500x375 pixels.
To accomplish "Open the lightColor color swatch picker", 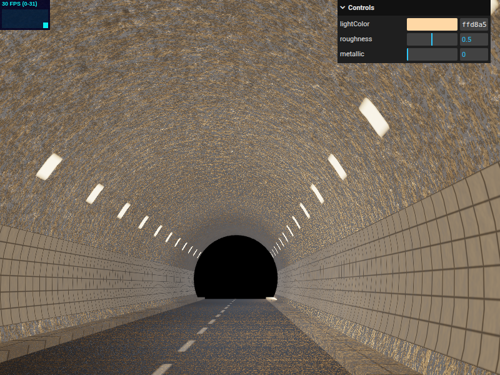I will pos(431,24).
